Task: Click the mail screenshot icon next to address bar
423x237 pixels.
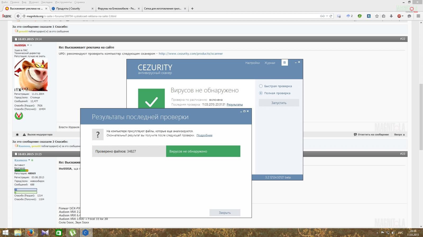Action: (x=339, y=16)
